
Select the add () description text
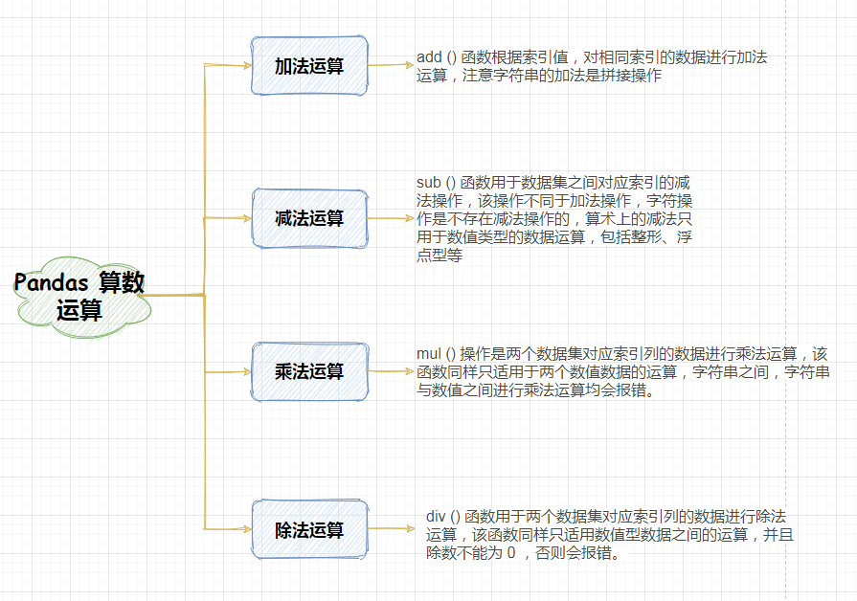pos(592,66)
